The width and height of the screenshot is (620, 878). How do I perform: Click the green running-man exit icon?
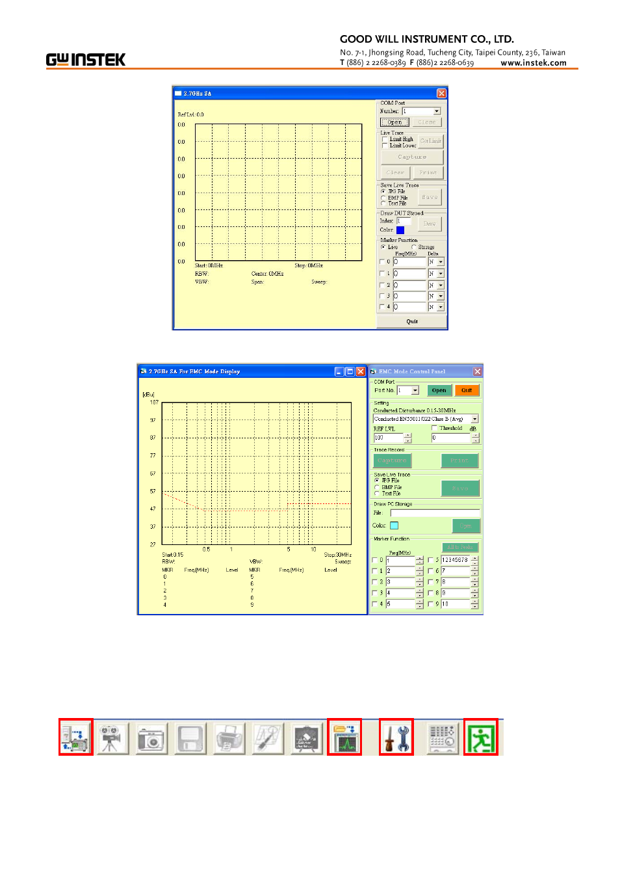[481, 737]
